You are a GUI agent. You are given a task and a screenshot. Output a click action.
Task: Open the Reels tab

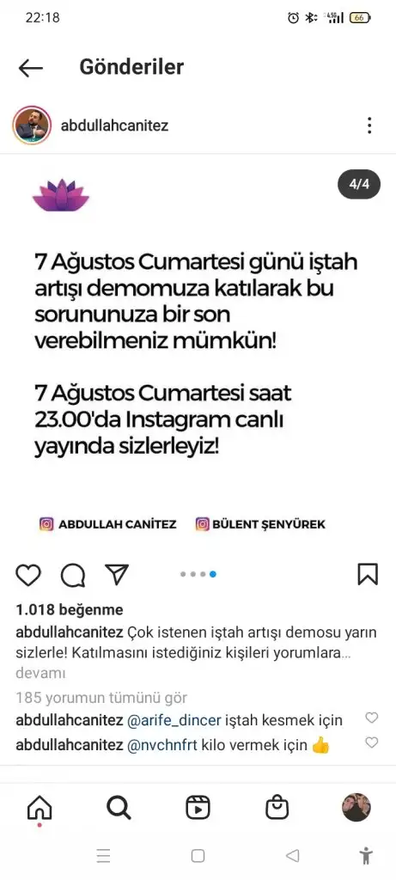(198, 808)
